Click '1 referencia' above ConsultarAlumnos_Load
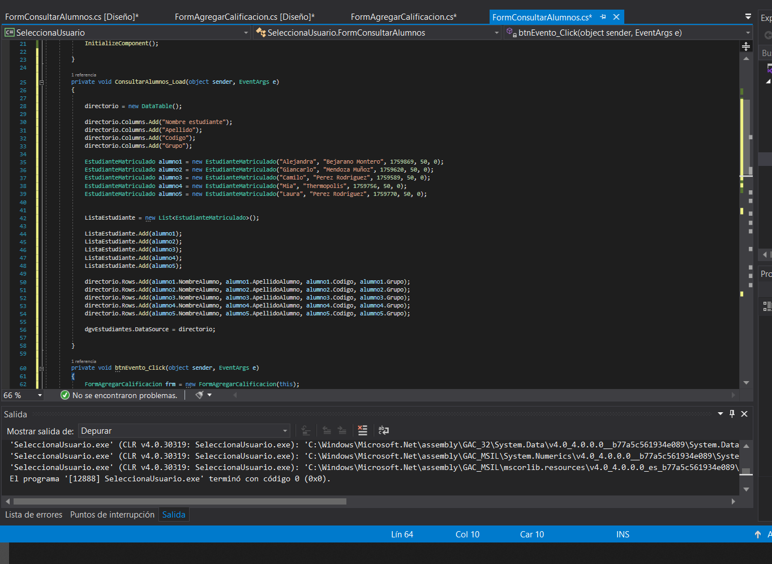Screen dimensions: 772x564 click(84, 75)
